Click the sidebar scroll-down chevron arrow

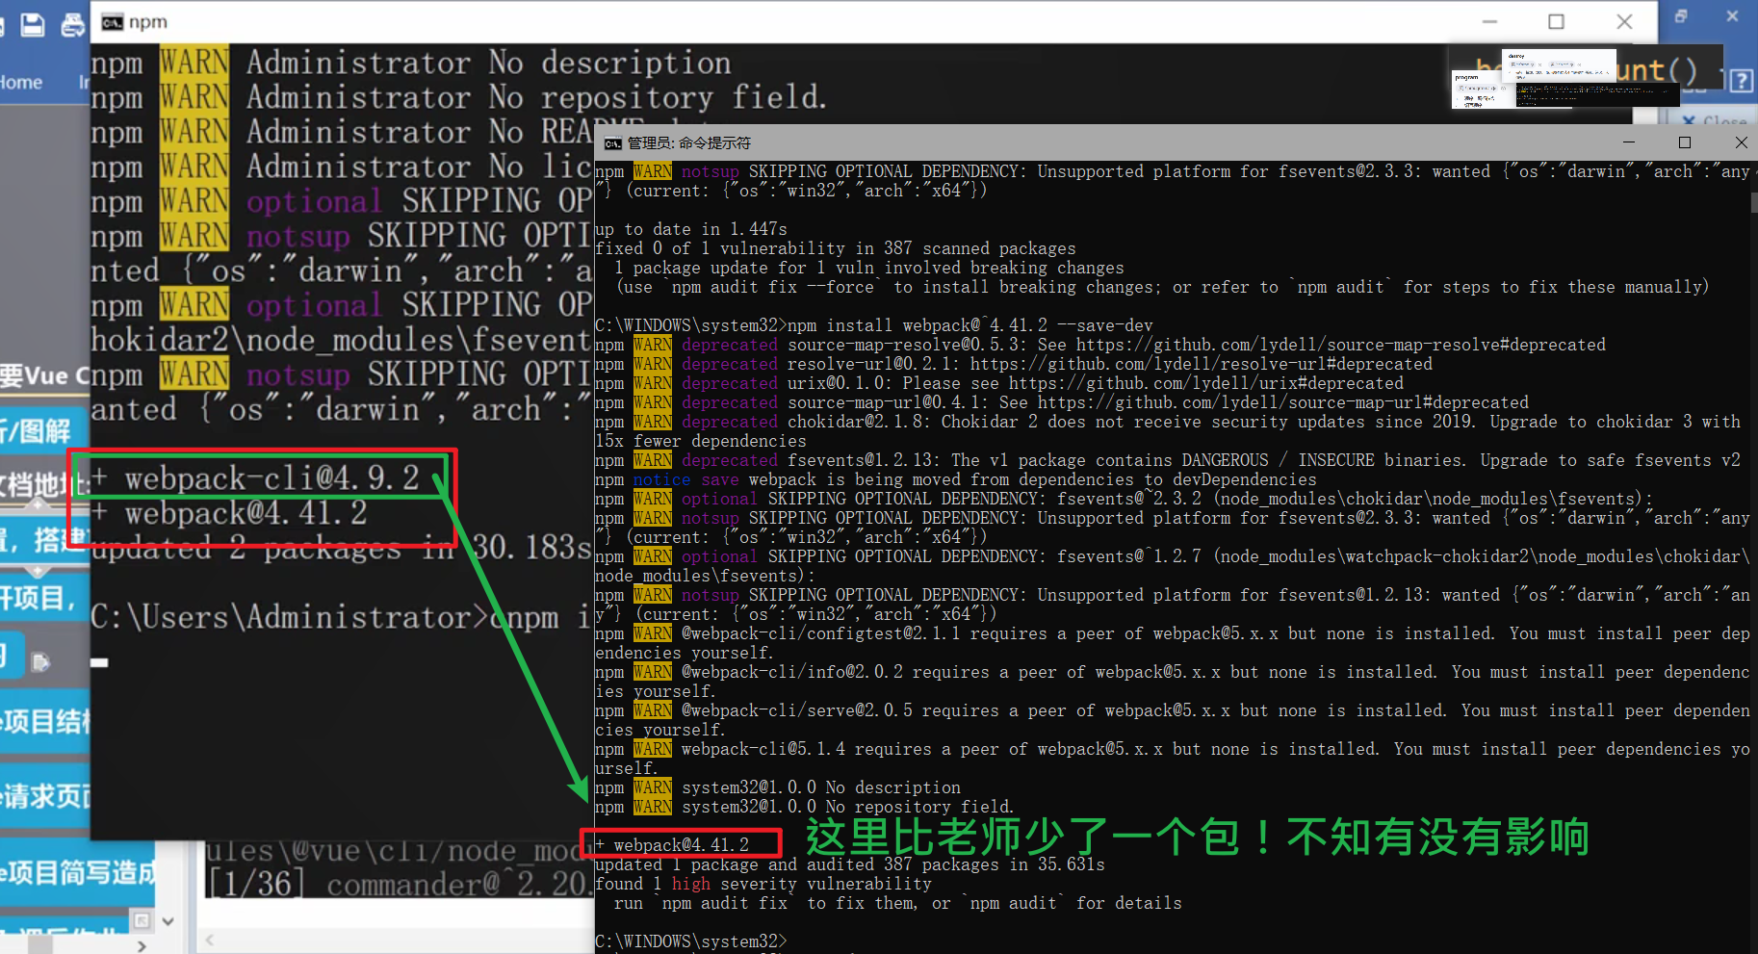click(168, 921)
